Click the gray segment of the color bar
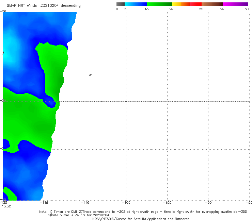 coord(121,4)
